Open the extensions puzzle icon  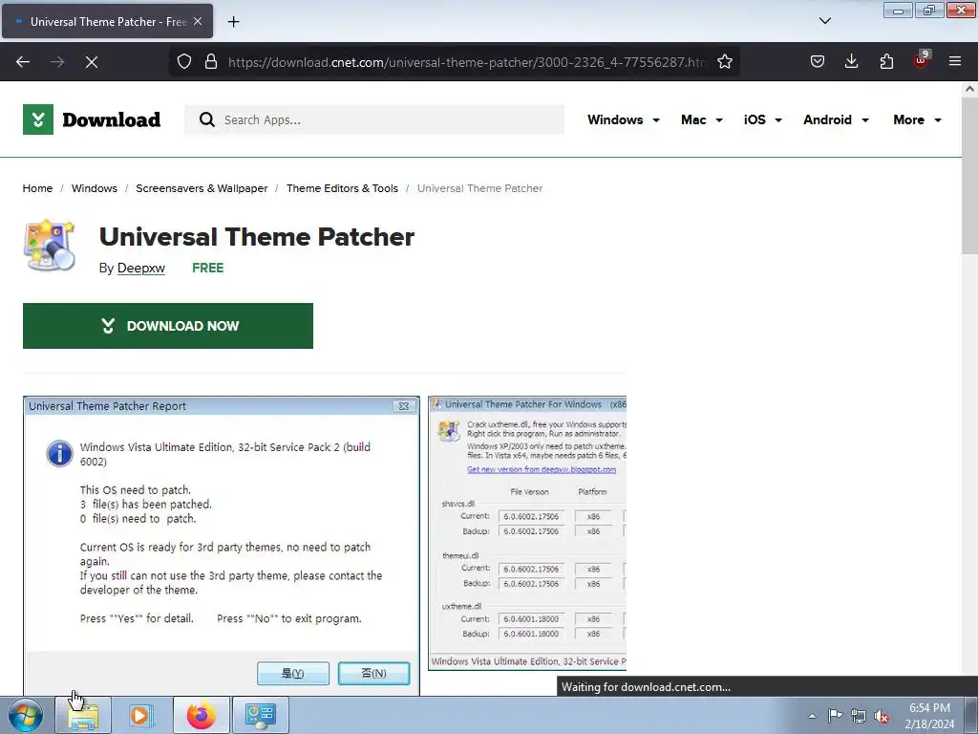886,62
